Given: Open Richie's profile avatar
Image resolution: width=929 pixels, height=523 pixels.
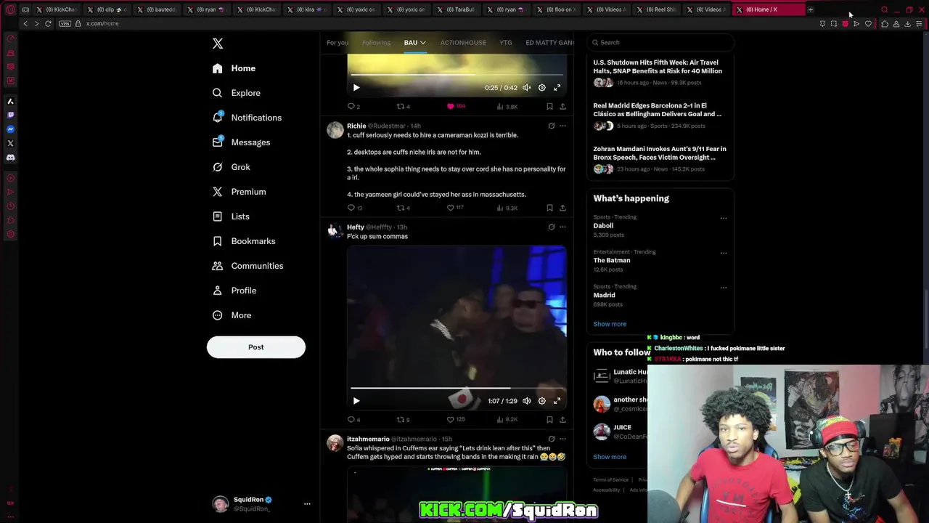Looking at the screenshot, I should [x=335, y=130].
